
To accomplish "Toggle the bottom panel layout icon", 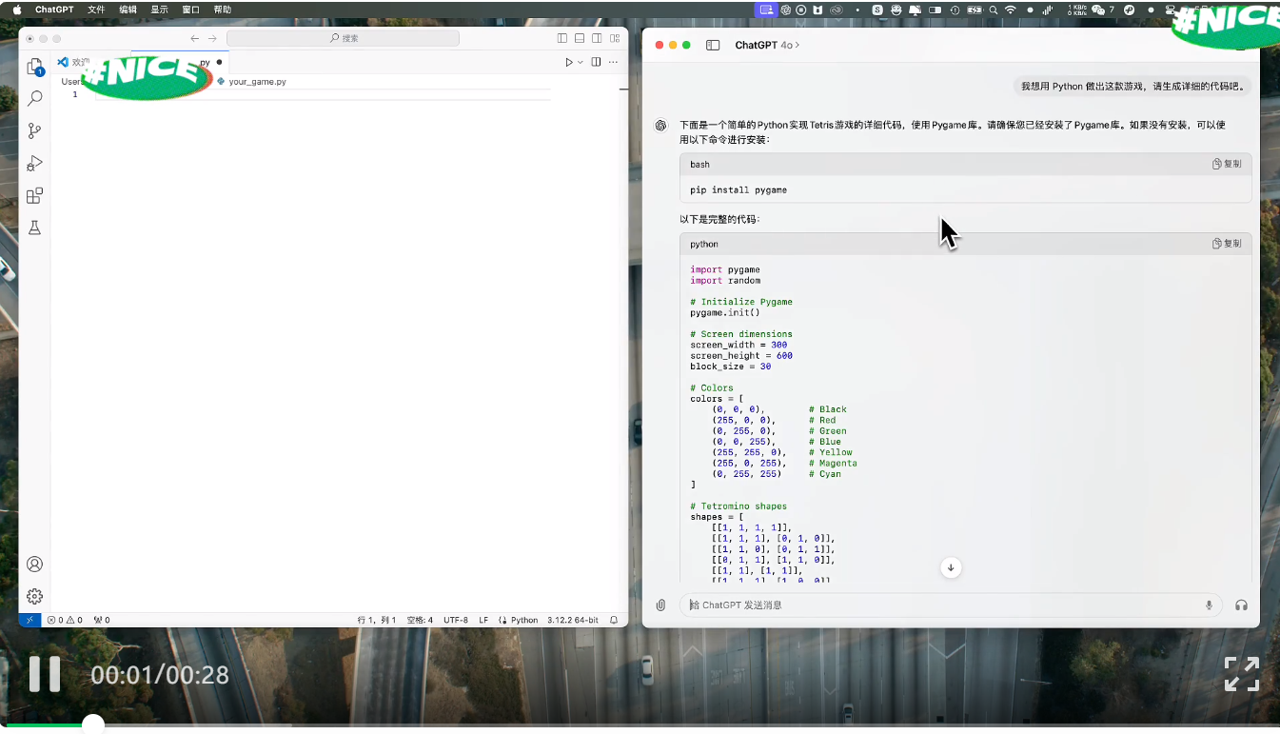I will [x=580, y=38].
